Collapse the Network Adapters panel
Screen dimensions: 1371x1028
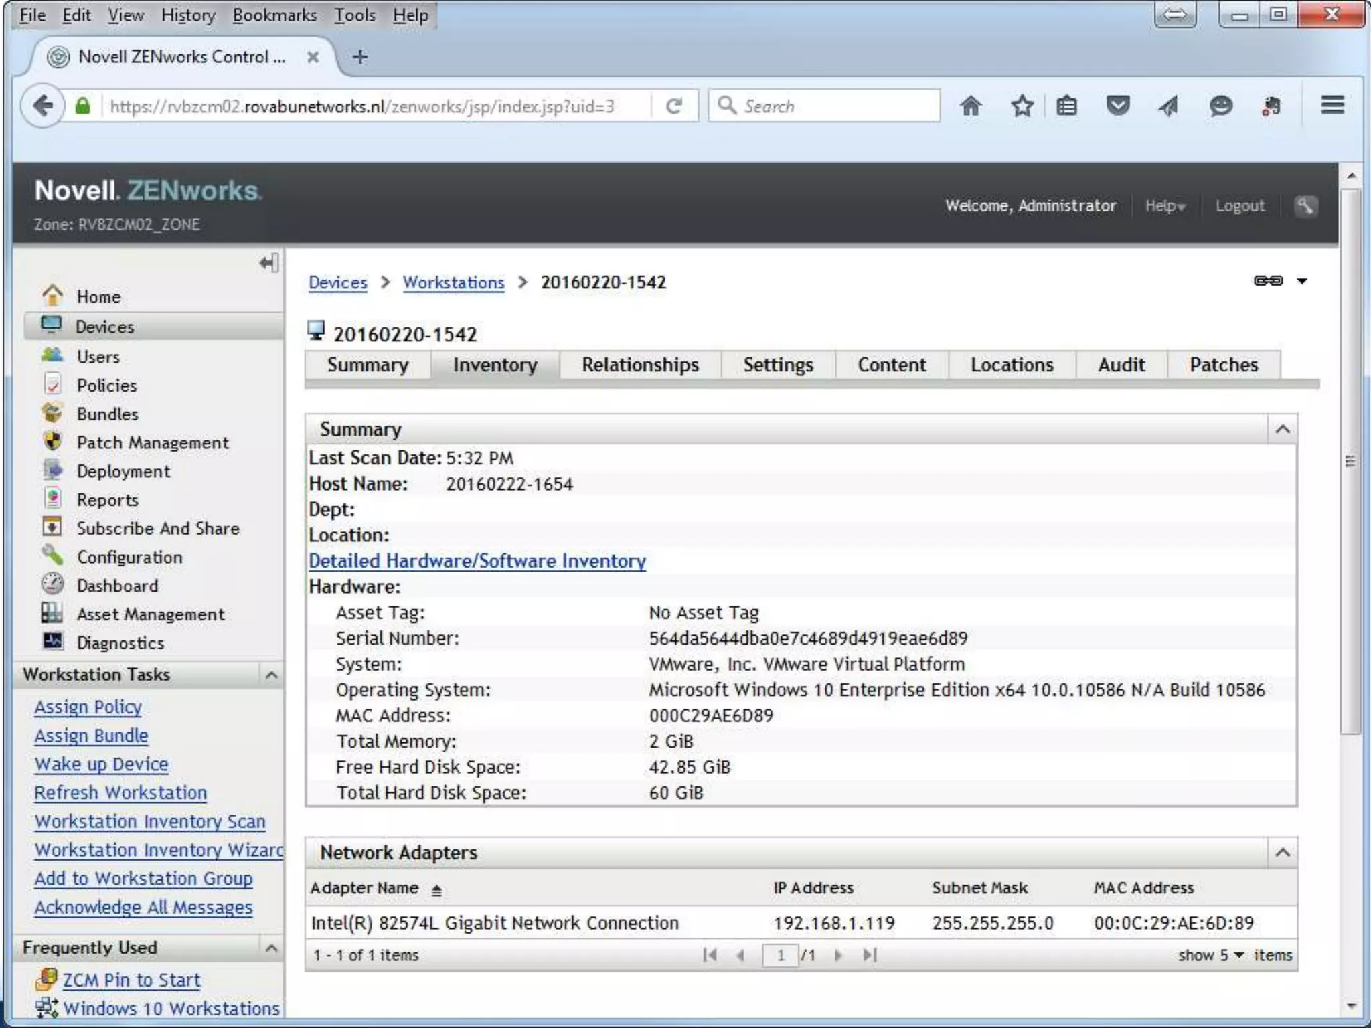coord(1282,853)
